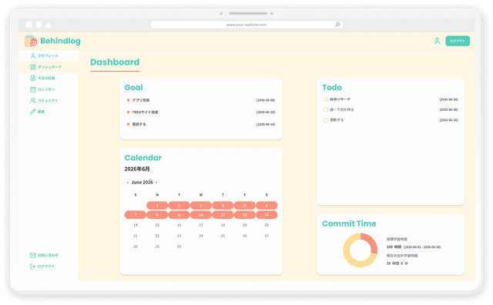
Task: Select ダッシュボード in the sidebar
Action: 48,67
